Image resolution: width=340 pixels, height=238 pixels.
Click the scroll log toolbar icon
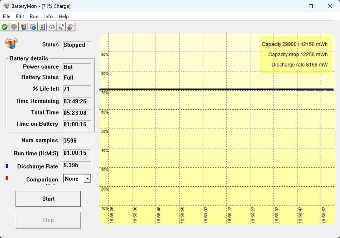pyautogui.click(x=61, y=27)
